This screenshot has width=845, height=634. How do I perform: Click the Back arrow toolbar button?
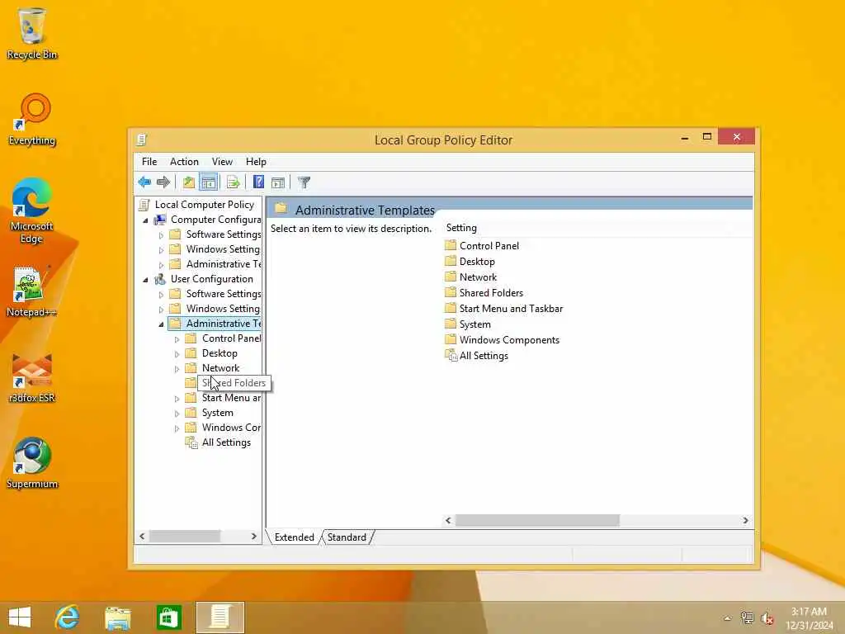(x=144, y=182)
